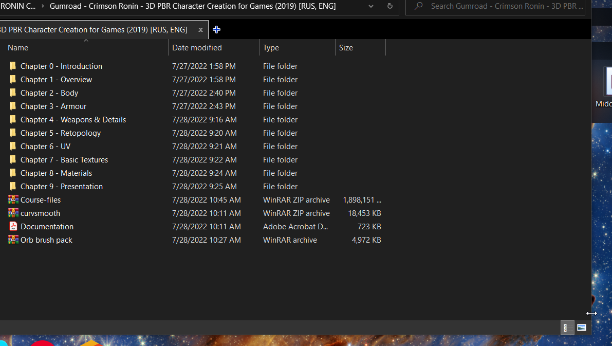Screen dimensions: 612x346
Task: Click the Course-files ZIP archive icon
Action: (13, 199)
